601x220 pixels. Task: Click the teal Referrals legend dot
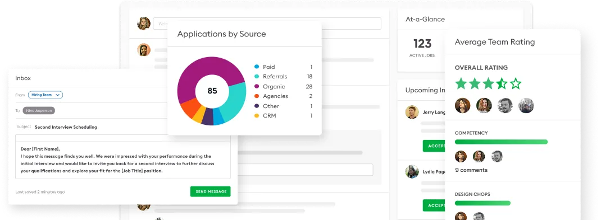pyautogui.click(x=257, y=77)
